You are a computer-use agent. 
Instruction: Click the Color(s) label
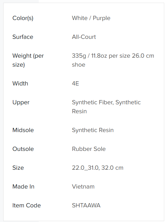tap(23, 18)
